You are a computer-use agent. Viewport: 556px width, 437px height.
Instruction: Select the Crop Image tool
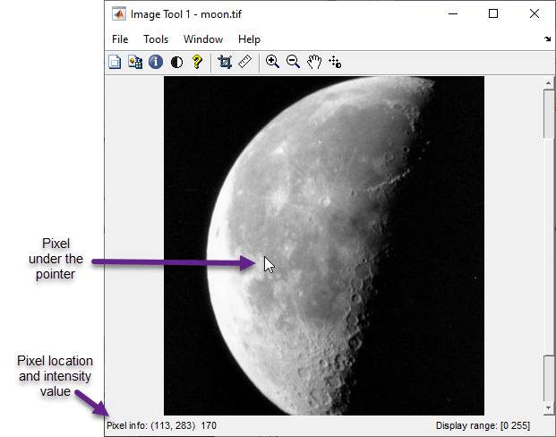(225, 62)
